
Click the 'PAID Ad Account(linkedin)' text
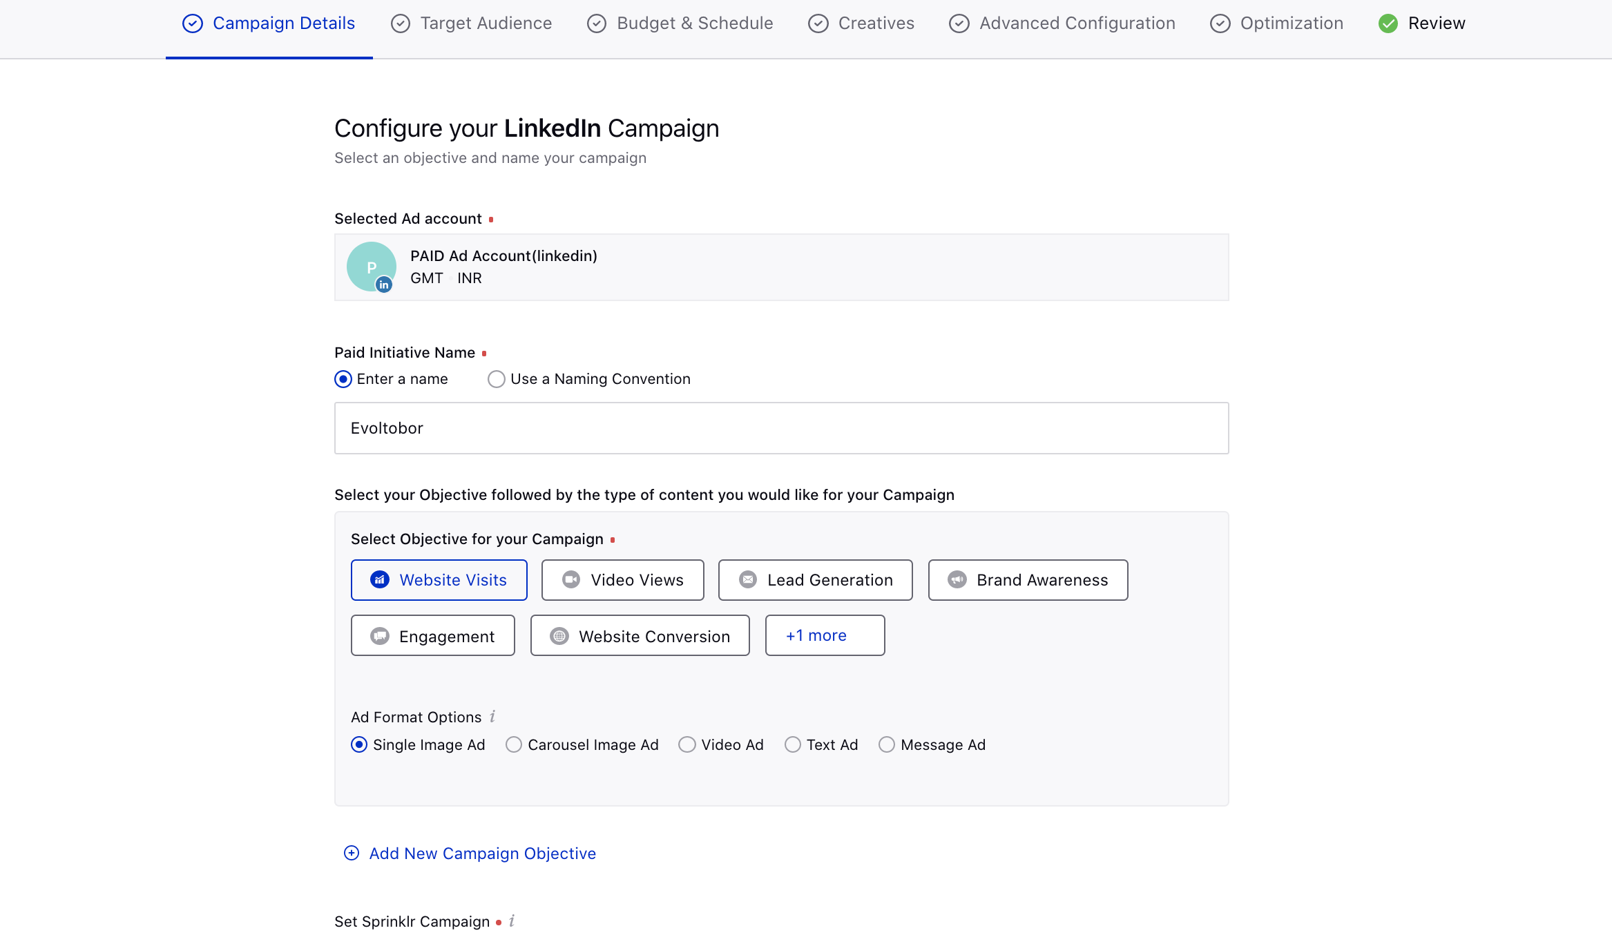tap(503, 256)
